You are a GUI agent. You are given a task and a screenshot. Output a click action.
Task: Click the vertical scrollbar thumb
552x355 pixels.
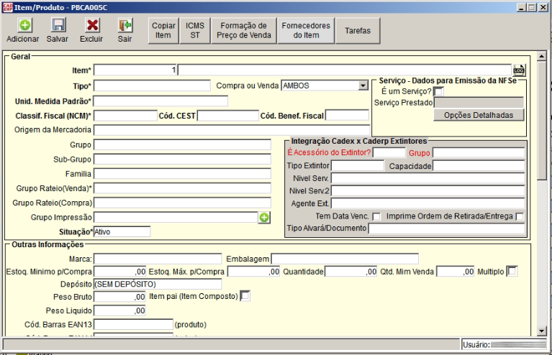tap(541, 121)
